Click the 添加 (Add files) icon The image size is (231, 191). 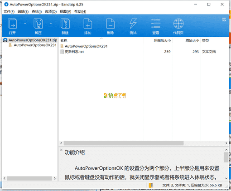pos(88,24)
